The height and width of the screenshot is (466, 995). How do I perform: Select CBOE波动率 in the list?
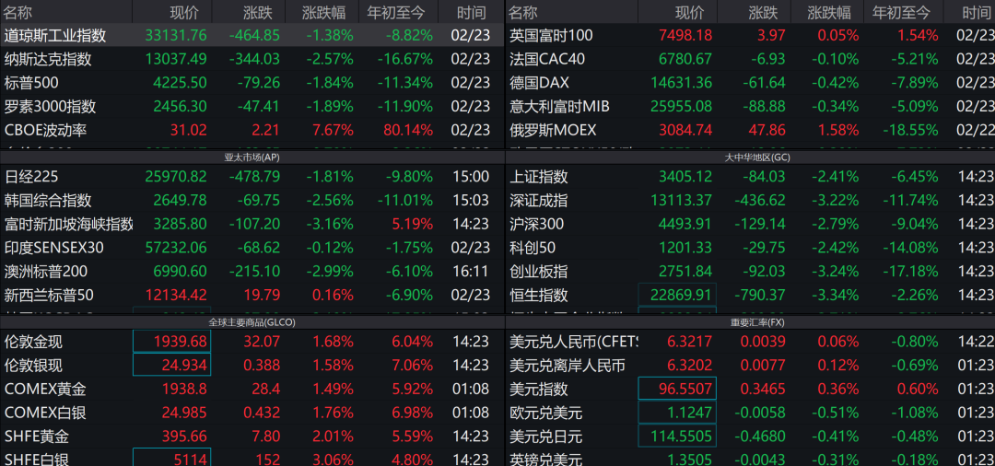pos(45,130)
